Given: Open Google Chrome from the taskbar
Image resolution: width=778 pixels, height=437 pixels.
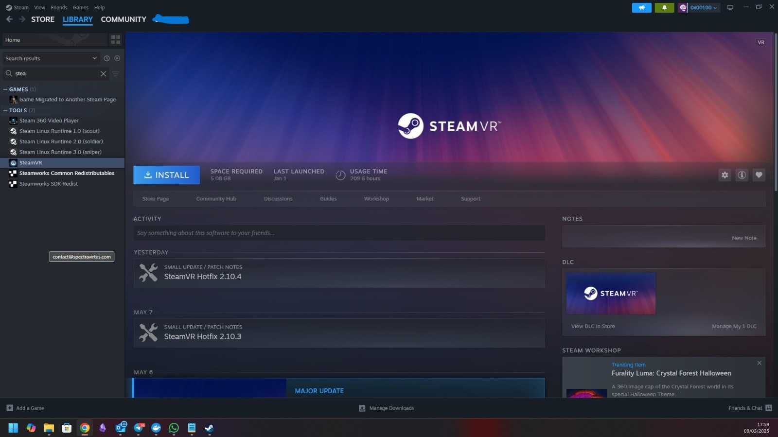Looking at the screenshot, I should click(85, 428).
